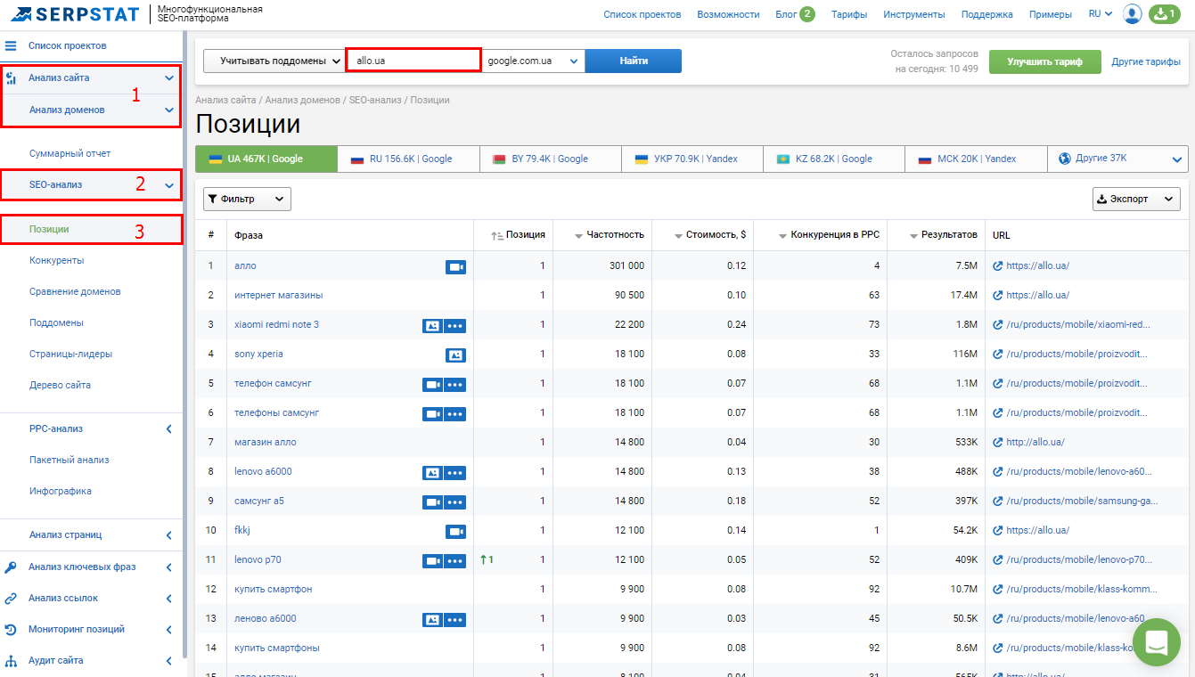Viewport: 1195px width, 677px height.
Task: Click the Улучшить тариф button
Action: 1044,61
